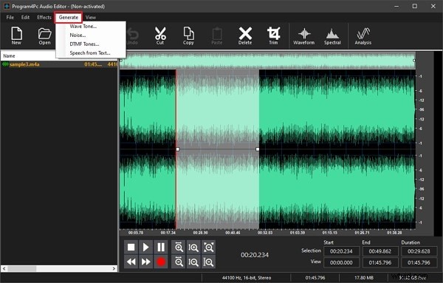Viewport: 443px width, 283px height.
Task: Click the 01:45.796 status bar length
Action: click(315, 278)
